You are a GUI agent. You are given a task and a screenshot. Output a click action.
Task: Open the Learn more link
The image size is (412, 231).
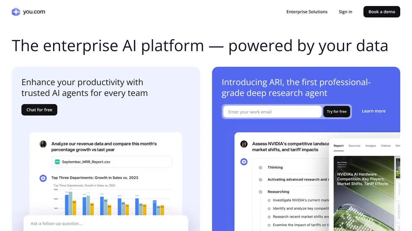pos(373,111)
